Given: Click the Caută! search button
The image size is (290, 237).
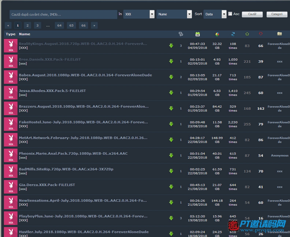Looking at the screenshot, I should (252, 14).
